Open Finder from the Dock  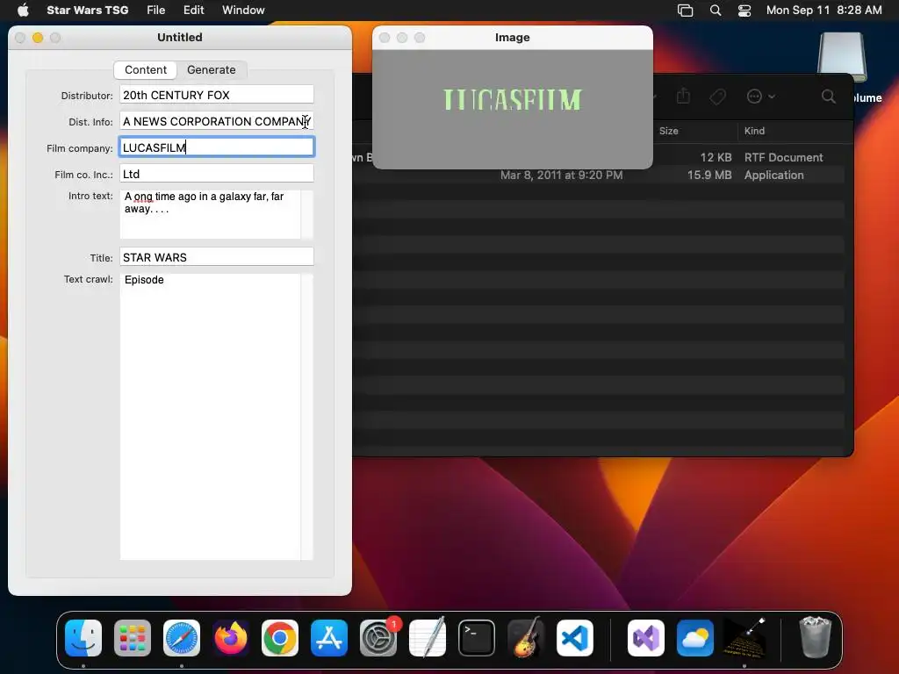click(83, 638)
